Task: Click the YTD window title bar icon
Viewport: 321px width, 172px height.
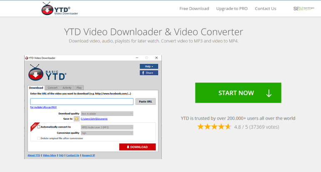Action: click(x=27, y=58)
